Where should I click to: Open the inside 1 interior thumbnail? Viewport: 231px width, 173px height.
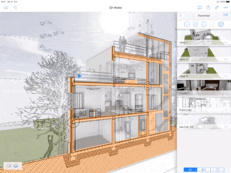click(x=204, y=88)
